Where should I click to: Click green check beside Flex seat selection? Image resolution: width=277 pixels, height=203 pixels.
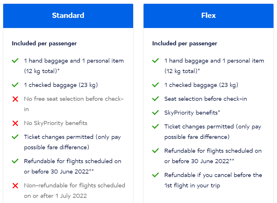[156, 99]
